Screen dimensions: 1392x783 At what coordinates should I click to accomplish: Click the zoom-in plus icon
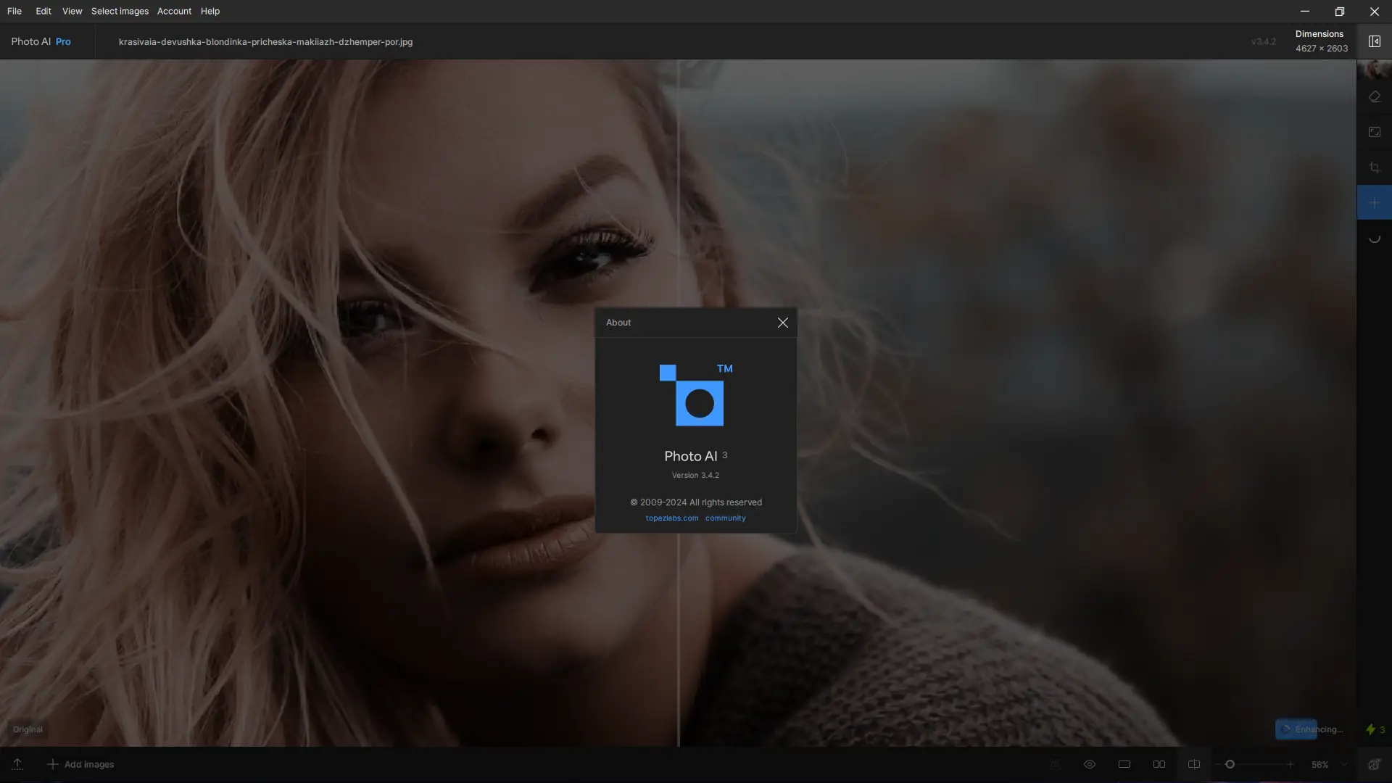pos(1290,764)
